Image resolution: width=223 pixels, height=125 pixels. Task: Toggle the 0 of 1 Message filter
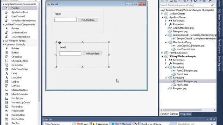(x=121, y=124)
